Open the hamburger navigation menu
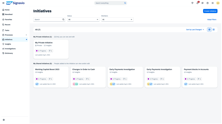This screenshot has height=124, width=222. click(x=3, y=3)
